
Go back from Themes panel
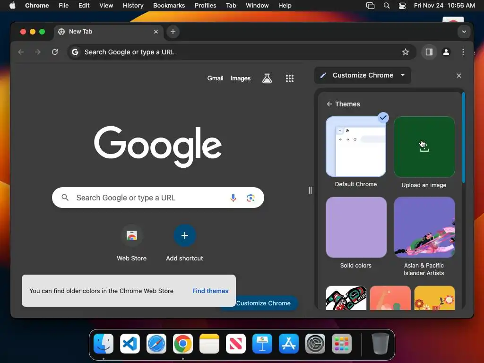pyautogui.click(x=329, y=104)
